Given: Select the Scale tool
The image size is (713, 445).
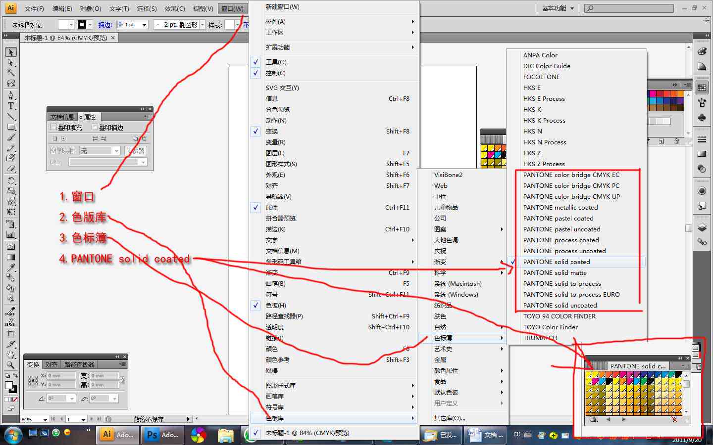Looking at the screenshot, I should pos(10,191).
